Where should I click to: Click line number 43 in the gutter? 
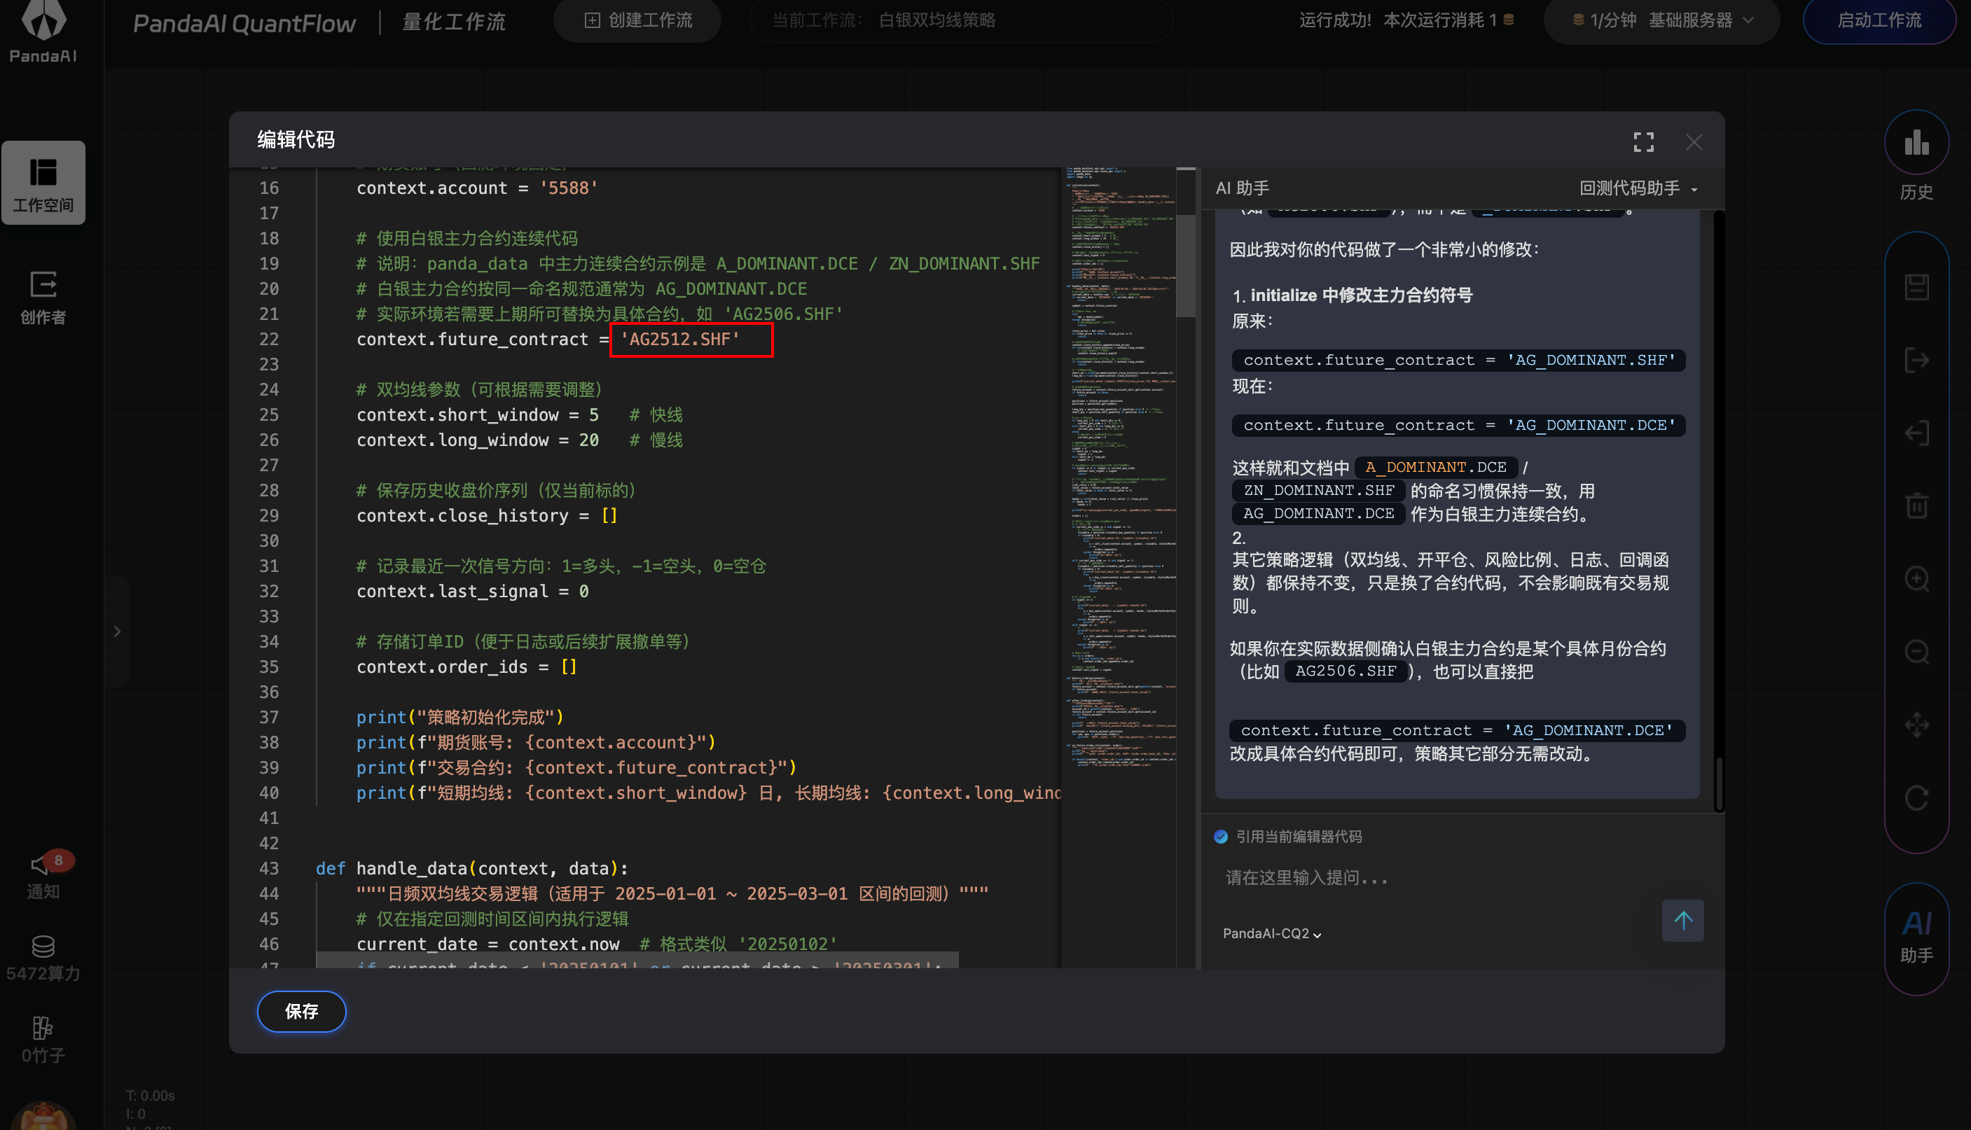point(270,868)
